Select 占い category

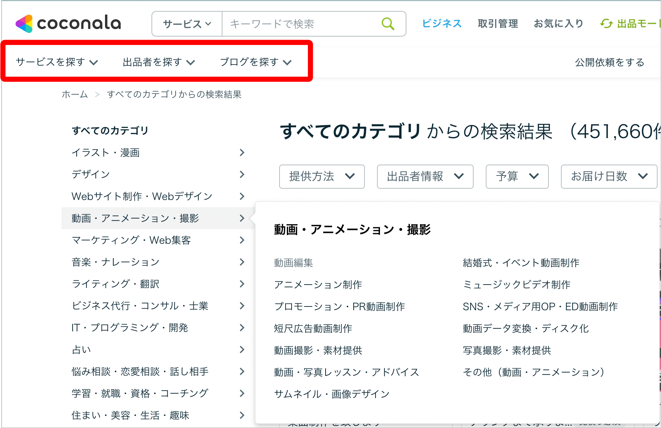pyautogui.click(x=158, y=349)
